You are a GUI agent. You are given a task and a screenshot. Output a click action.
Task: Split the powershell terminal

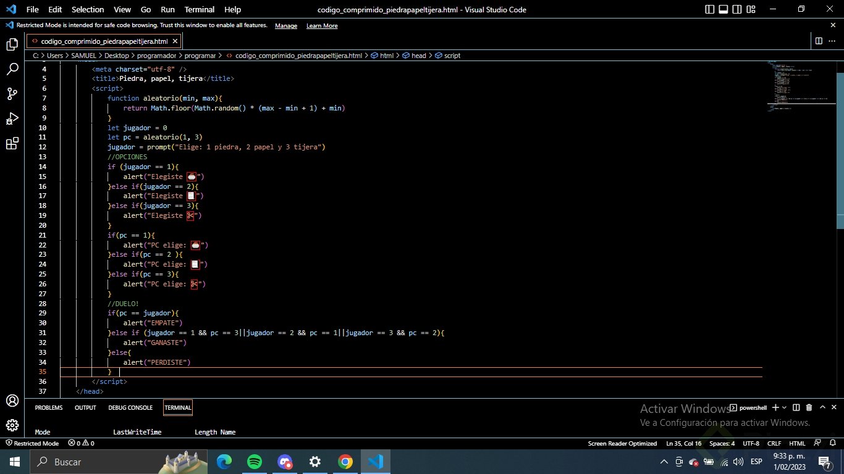[796, 407]
